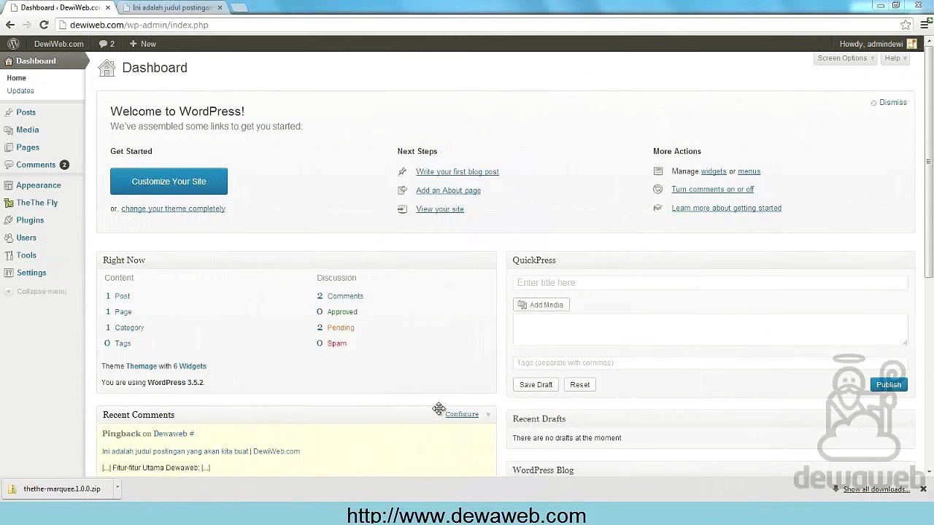Click Turn comments on or off
This screenshot has height=525, width=934.
click(713, 190)
